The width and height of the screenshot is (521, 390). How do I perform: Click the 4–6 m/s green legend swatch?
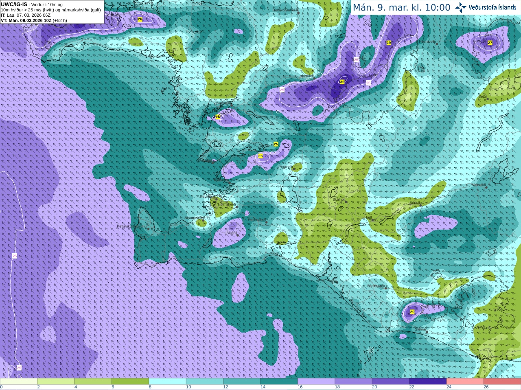(x=93, y=381)
